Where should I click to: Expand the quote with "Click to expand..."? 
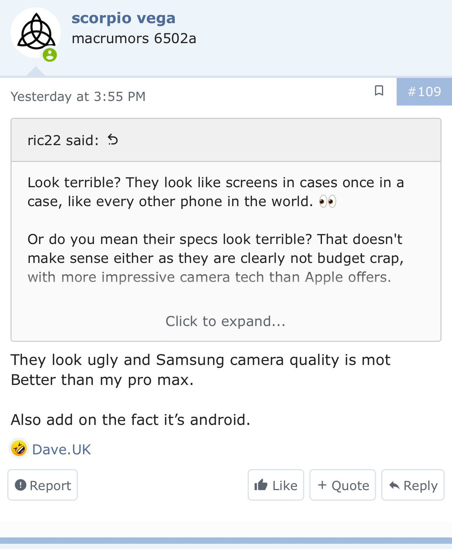[225, 321]
